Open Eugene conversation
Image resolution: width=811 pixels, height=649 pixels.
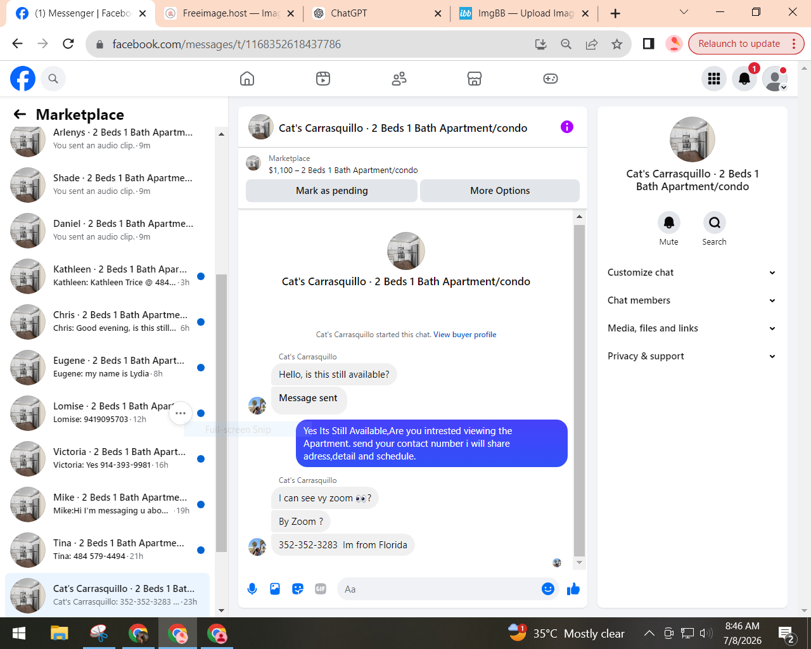click(x=108, y=368)
